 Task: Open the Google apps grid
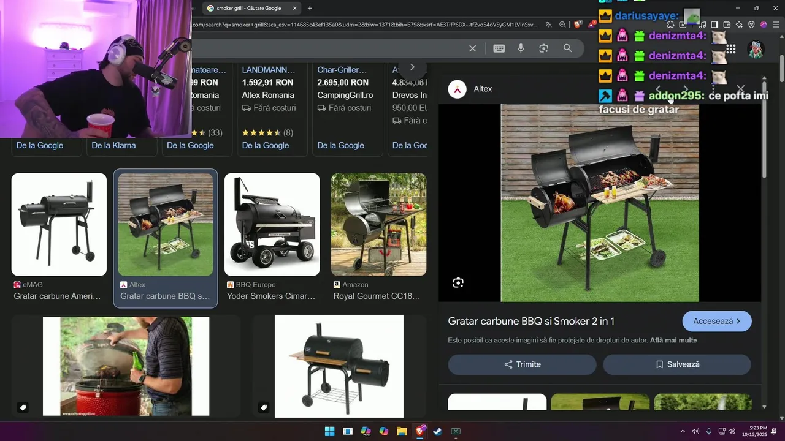pyautogui.click(x=731, y=49)
